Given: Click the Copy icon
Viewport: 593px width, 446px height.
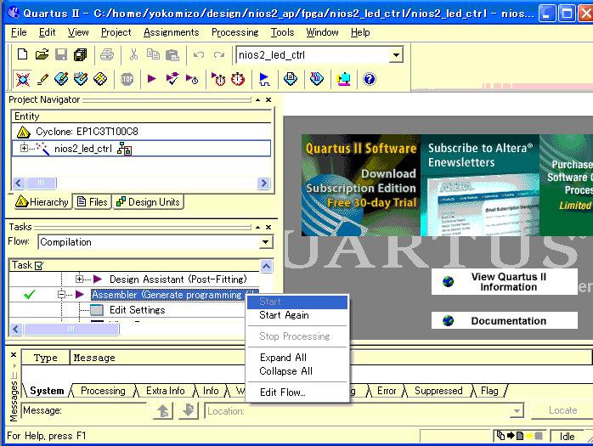Looking at the screenshot, I should (x=153, y=55).
